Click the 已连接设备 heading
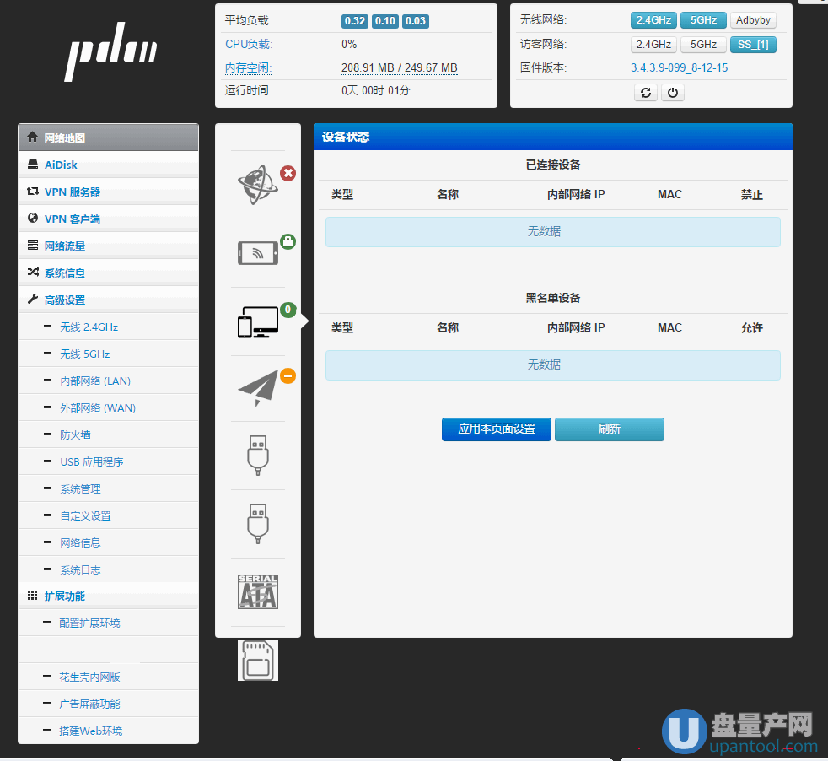This screenshot has height=761, width=828. (x=553, y=165)
